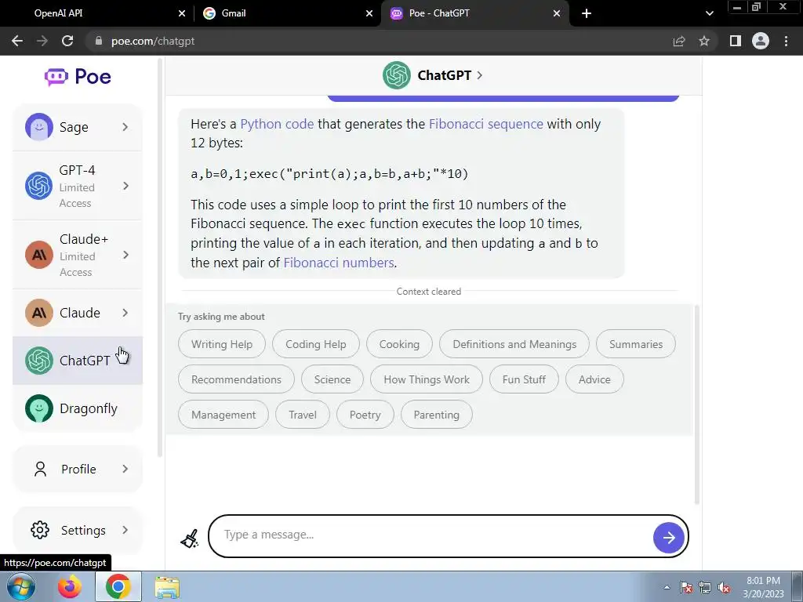The height and width of the screenshot is (602, 803).
Task: Open Chrome tab search dropdown
Action: tap(709, 13)
